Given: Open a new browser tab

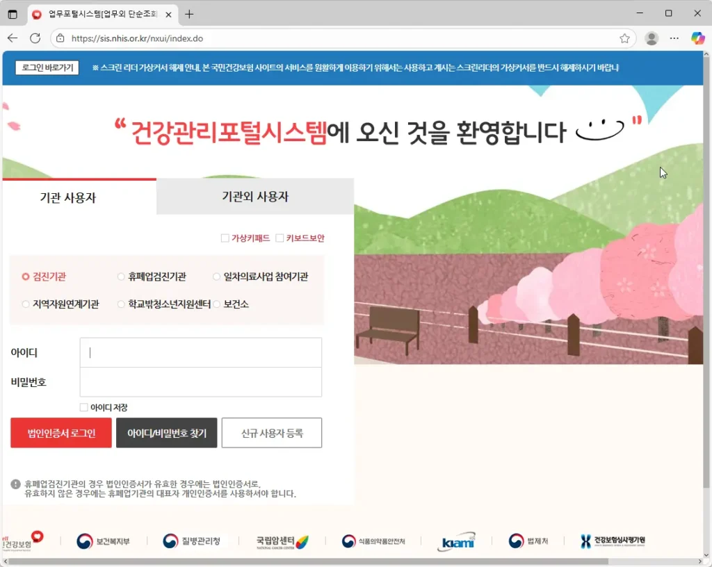Looking at the screenshot, I should click(x=189, y=14).
